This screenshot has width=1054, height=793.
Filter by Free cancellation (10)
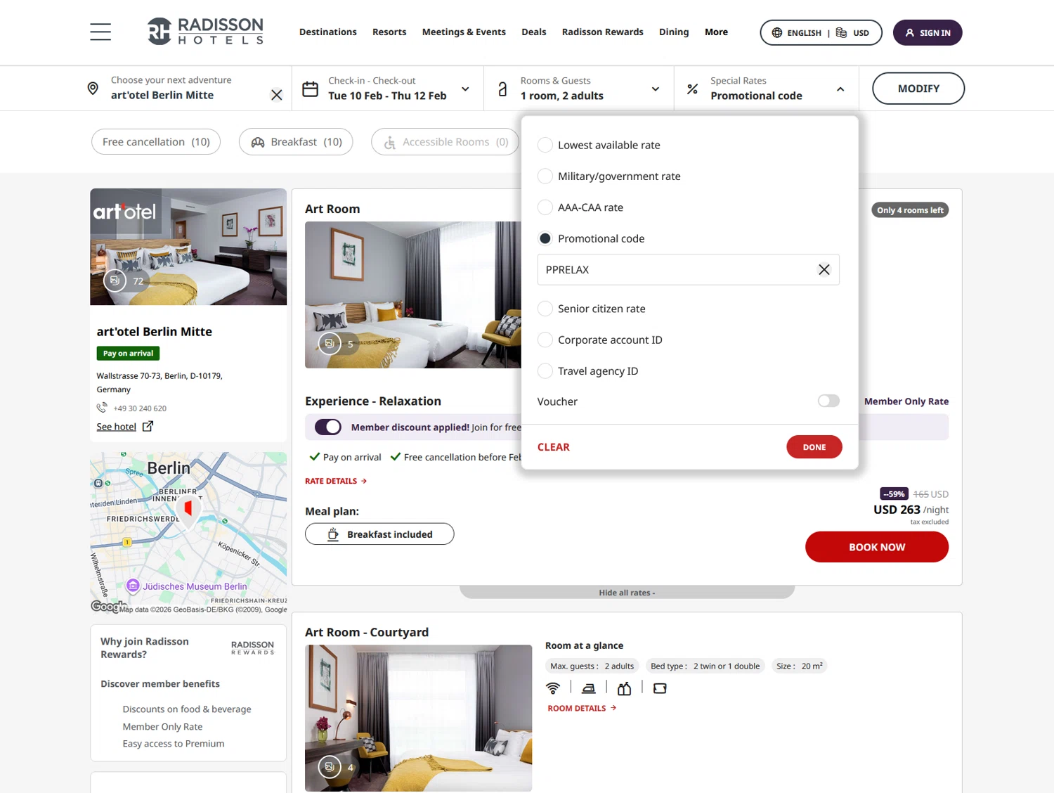coord(156,141)
